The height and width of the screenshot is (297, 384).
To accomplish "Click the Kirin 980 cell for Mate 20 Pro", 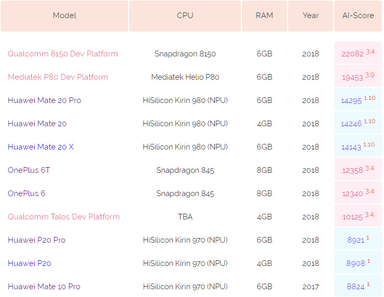I will click(185, 100).
